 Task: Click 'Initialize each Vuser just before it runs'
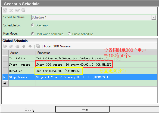(x=70, y=59)
